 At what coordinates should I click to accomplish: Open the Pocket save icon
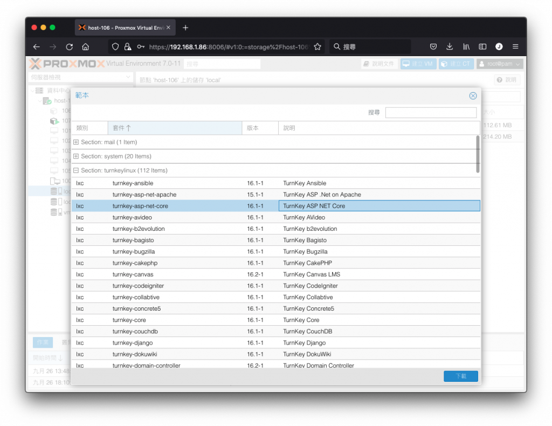point(433,47)
